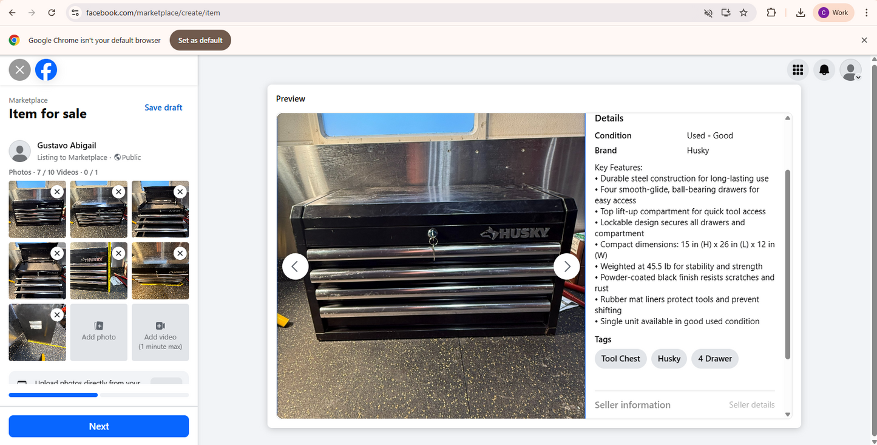The height and width of the screenshot is (445, 877).
Task: Open the account profile menu
Action: coord(850,70)
